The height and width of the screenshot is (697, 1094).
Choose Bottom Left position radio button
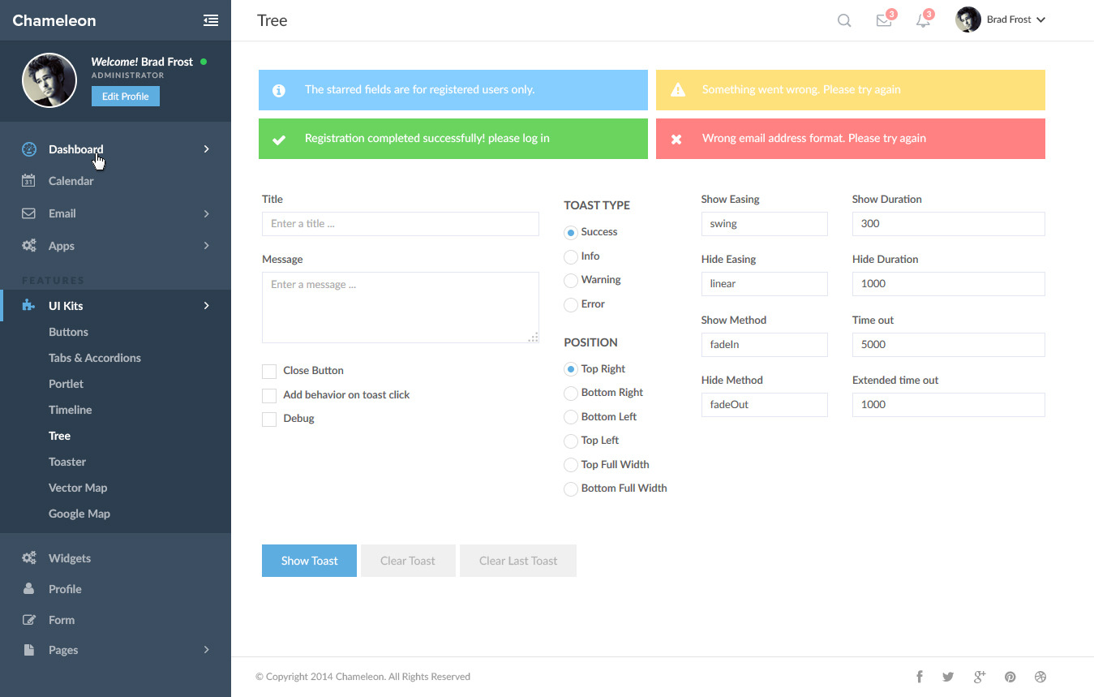(x=571, y=417)
